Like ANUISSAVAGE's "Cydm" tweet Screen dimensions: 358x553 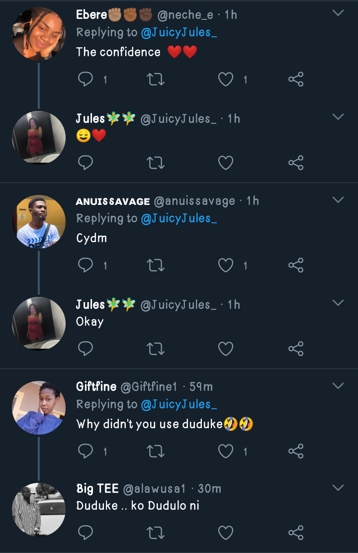pyautogui.click(x=226, y=266)
